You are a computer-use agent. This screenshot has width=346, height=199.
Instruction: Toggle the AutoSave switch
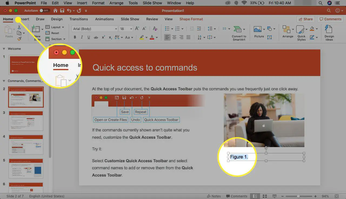point(44,11)
